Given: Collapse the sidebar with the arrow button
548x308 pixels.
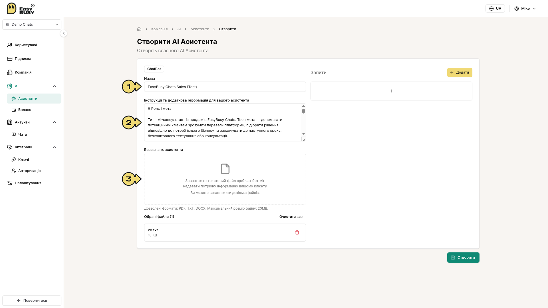Looking at the screenshot, I should [64, 33].
